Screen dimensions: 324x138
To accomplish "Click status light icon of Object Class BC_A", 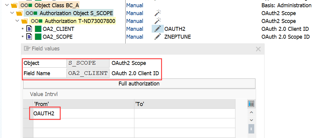I will 26,5.
